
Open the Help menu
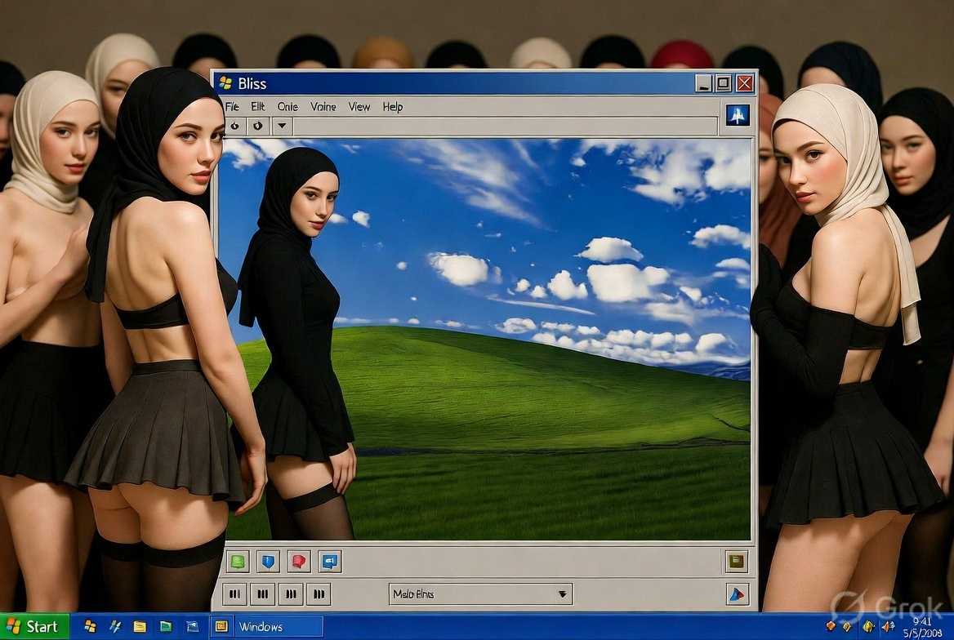tap(392, 107)
